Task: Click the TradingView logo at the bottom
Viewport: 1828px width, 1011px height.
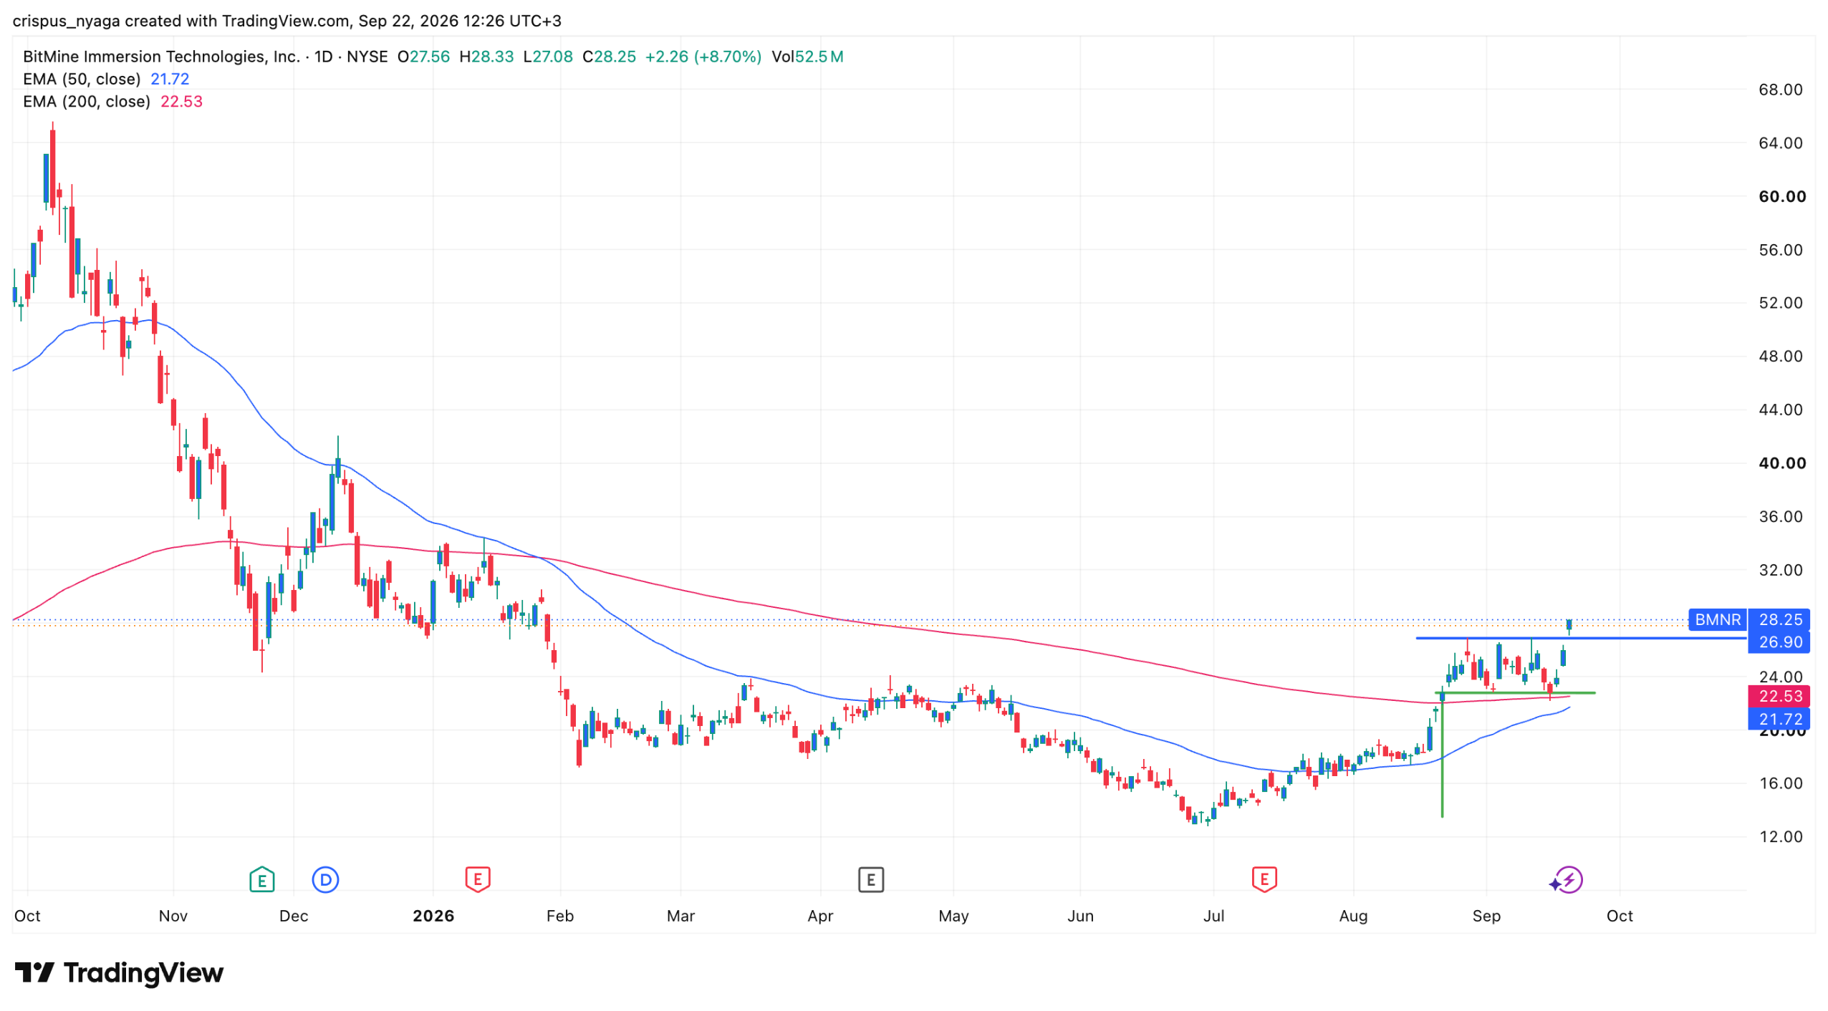Action: point(119,972)
